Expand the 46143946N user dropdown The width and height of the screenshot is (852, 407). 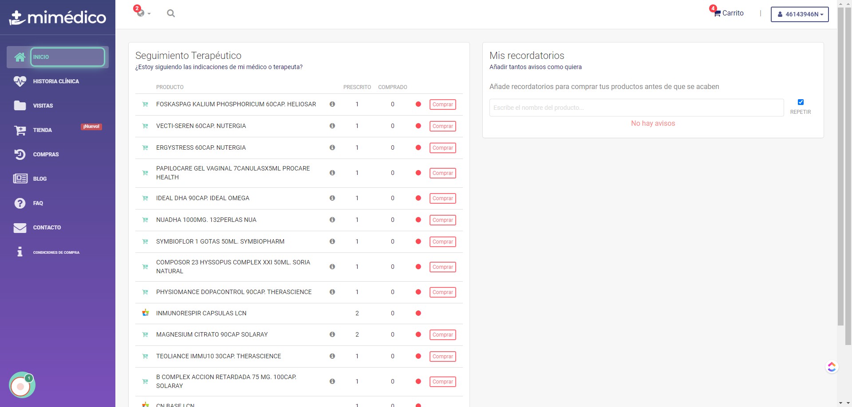point(800,14)
